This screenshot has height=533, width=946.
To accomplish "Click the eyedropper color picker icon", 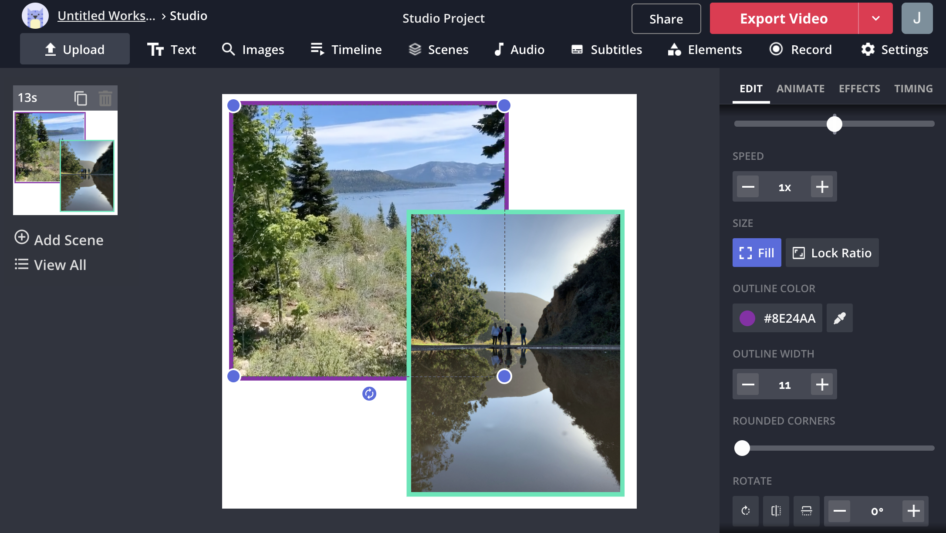I will pos(839,318).
